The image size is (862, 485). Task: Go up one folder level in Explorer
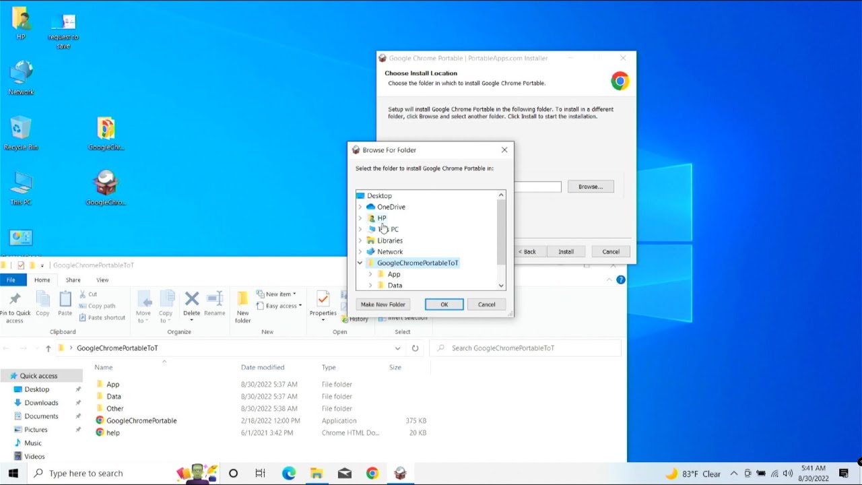pyautogui.click(x=48, y=348)
